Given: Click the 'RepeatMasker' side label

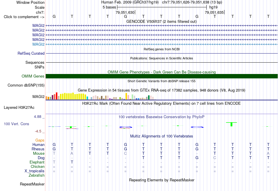Looking at the screenshot, I should coord(32,184).
